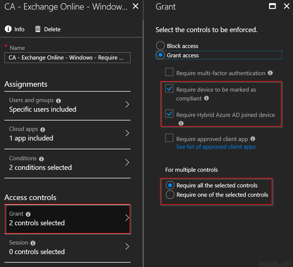Expand Session controls chevron

[x=127, y=246]
